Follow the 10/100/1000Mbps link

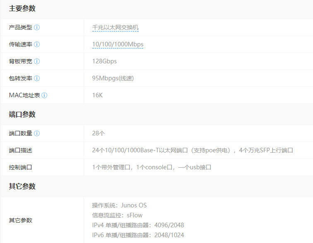pyautogui.click(x=118, y=44)
